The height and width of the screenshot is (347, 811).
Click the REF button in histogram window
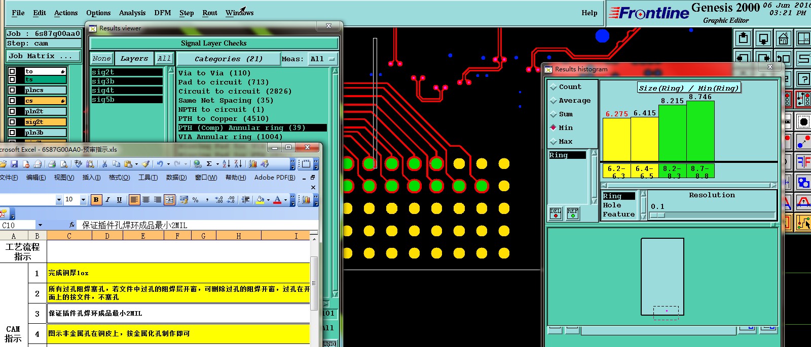point(573,213)
